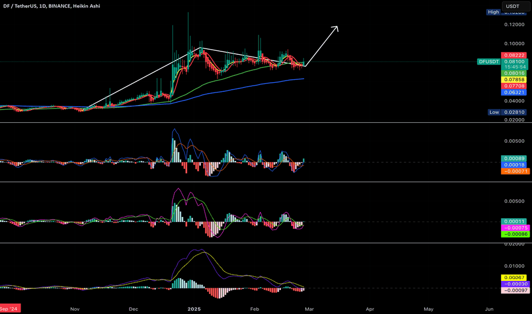Click the blue 0.06321 moving average label
The width and height of the screenshot is (532, 314).
[514, 92]
